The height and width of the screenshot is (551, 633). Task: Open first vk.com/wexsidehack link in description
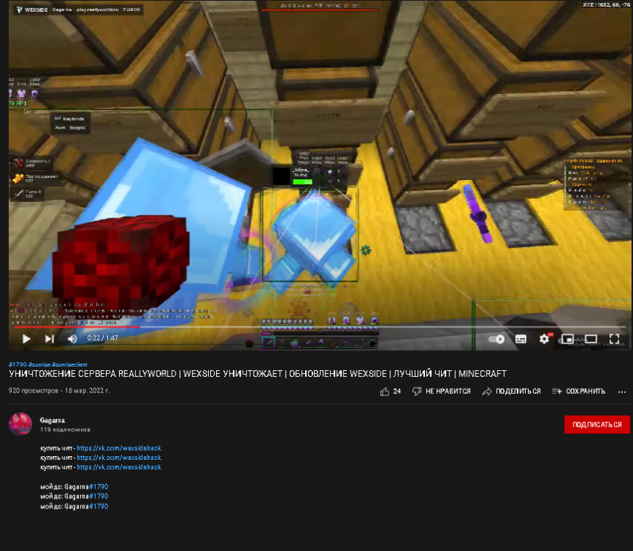click(x=119, y=448)
